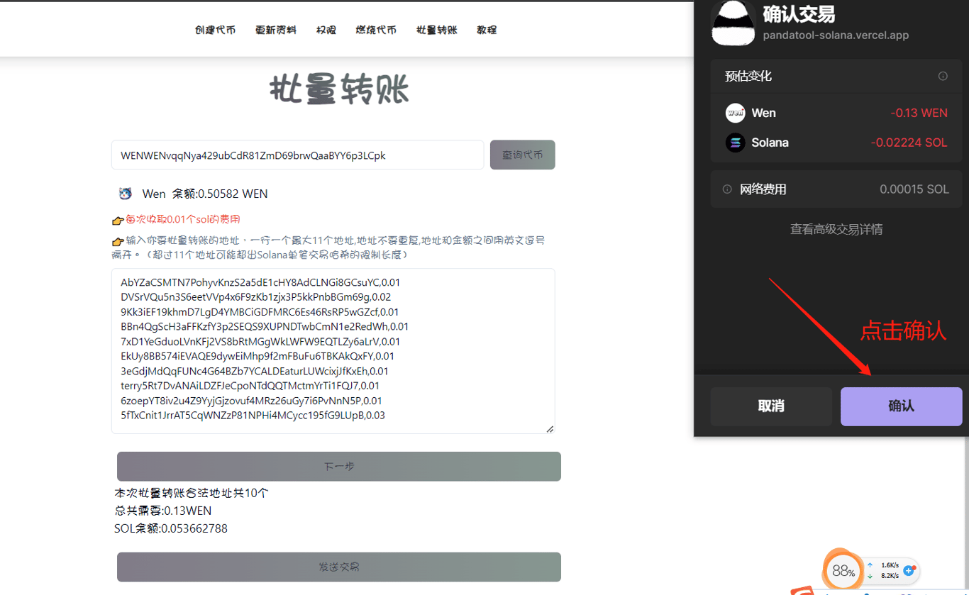Click the Wen token icon in wallet popup
The image size is (969, 595).
[x=736, y=113]
